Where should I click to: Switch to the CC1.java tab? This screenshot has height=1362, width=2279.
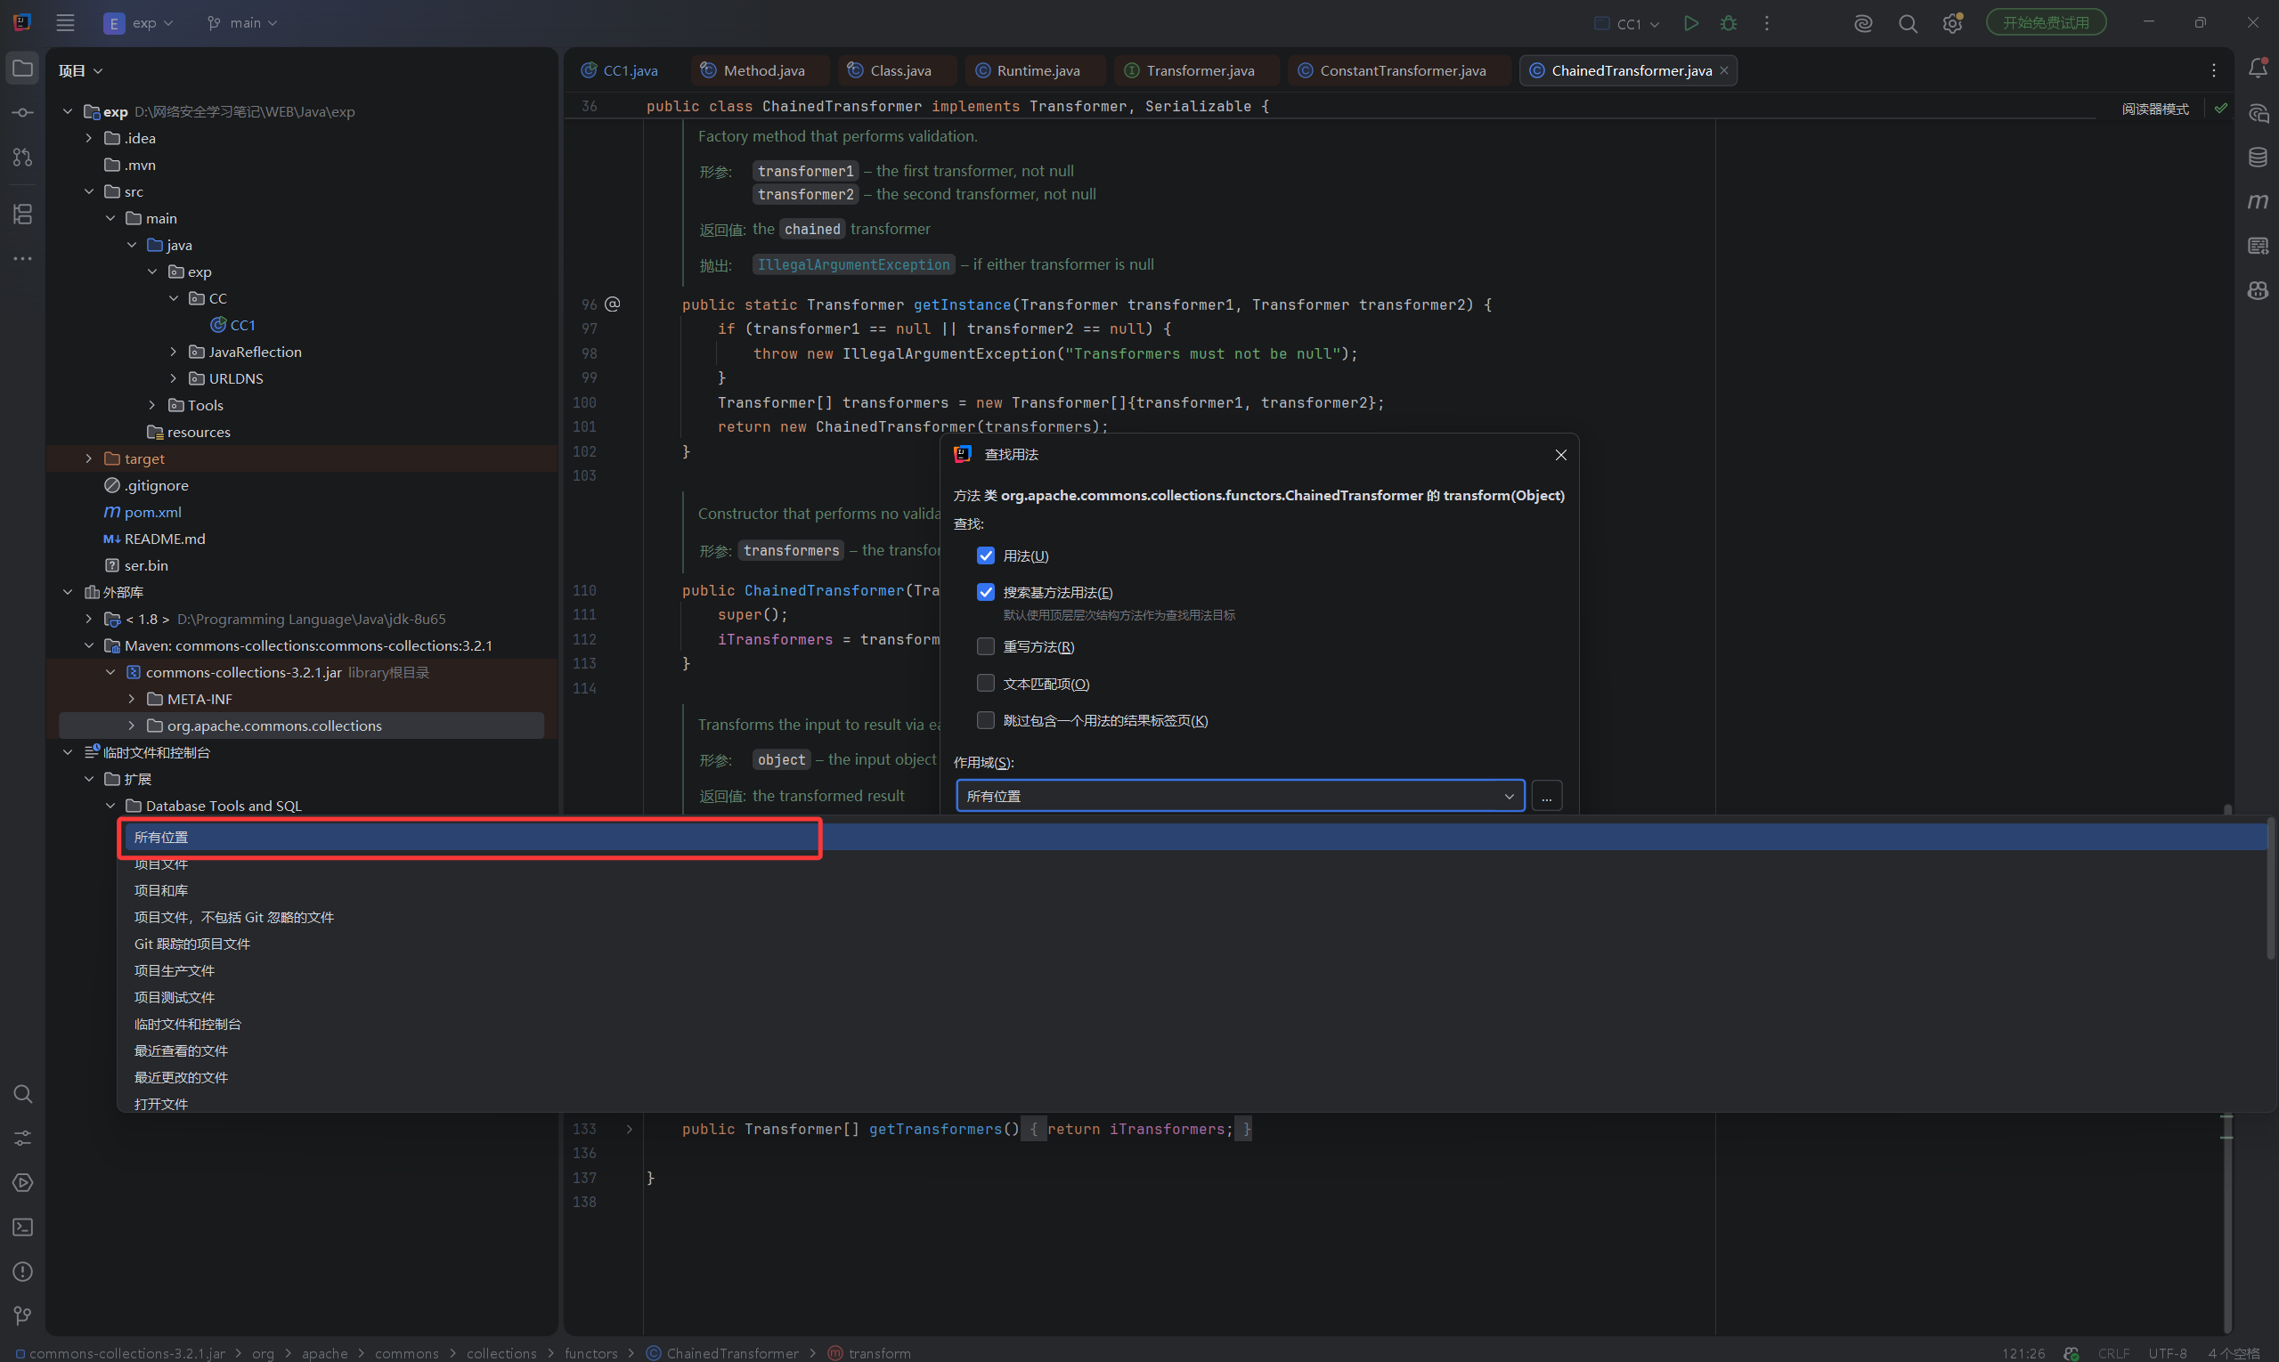click(x=620, y=70)
